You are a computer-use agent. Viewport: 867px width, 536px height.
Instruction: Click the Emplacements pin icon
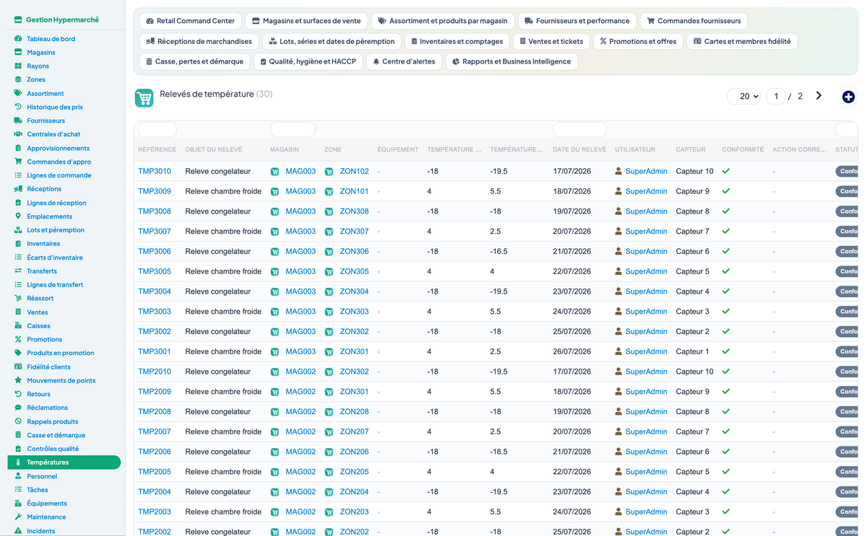[18, 216]
